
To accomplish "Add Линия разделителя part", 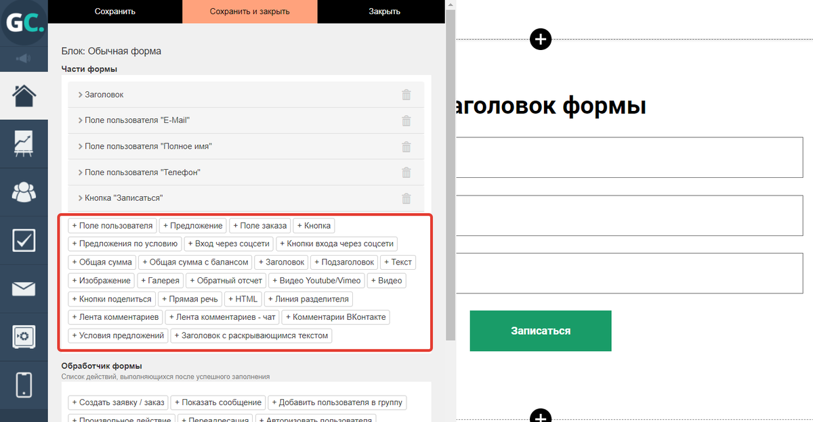I will coord(309,299).
